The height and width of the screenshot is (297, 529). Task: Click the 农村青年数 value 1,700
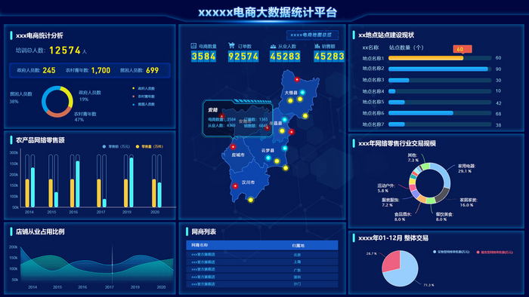[x=101, y=70]
